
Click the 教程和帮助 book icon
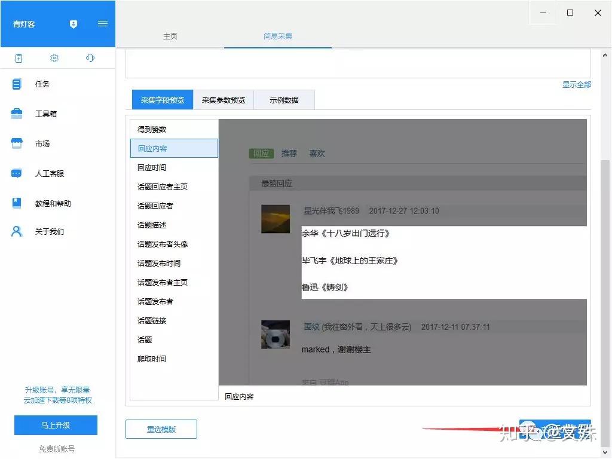tap(16, 203)
